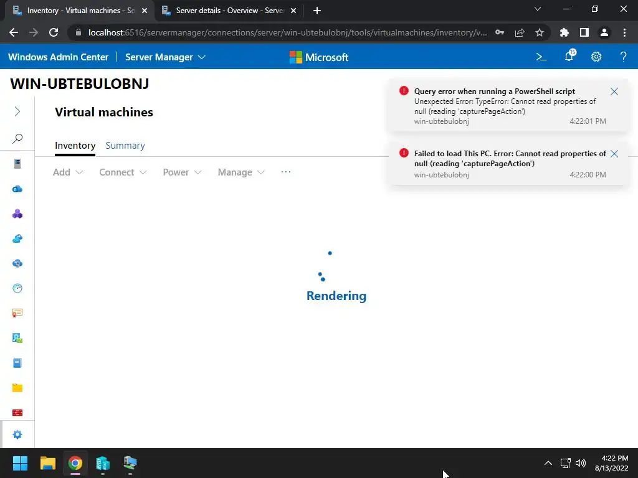Open a new browser tab
The width and height of the screenshot is (638, 478).
click(317, 11)
